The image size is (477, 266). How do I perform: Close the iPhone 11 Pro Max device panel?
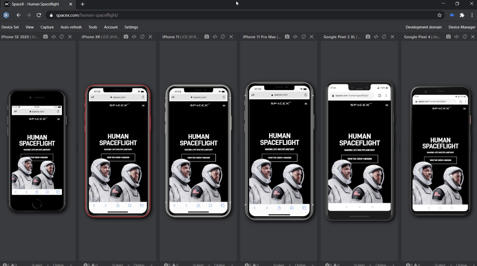point(312,37)
